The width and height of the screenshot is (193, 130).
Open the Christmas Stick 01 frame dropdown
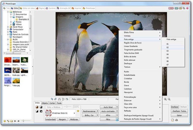pos(74,113)
